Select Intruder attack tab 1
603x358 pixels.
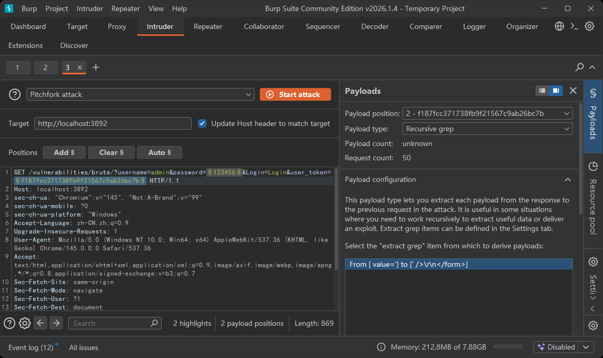17,67
